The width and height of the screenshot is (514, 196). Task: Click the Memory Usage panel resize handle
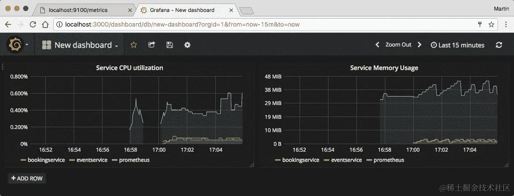coord(506,165)
